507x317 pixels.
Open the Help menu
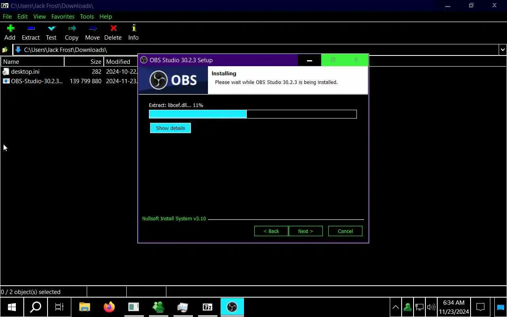(x=106, y=17)
